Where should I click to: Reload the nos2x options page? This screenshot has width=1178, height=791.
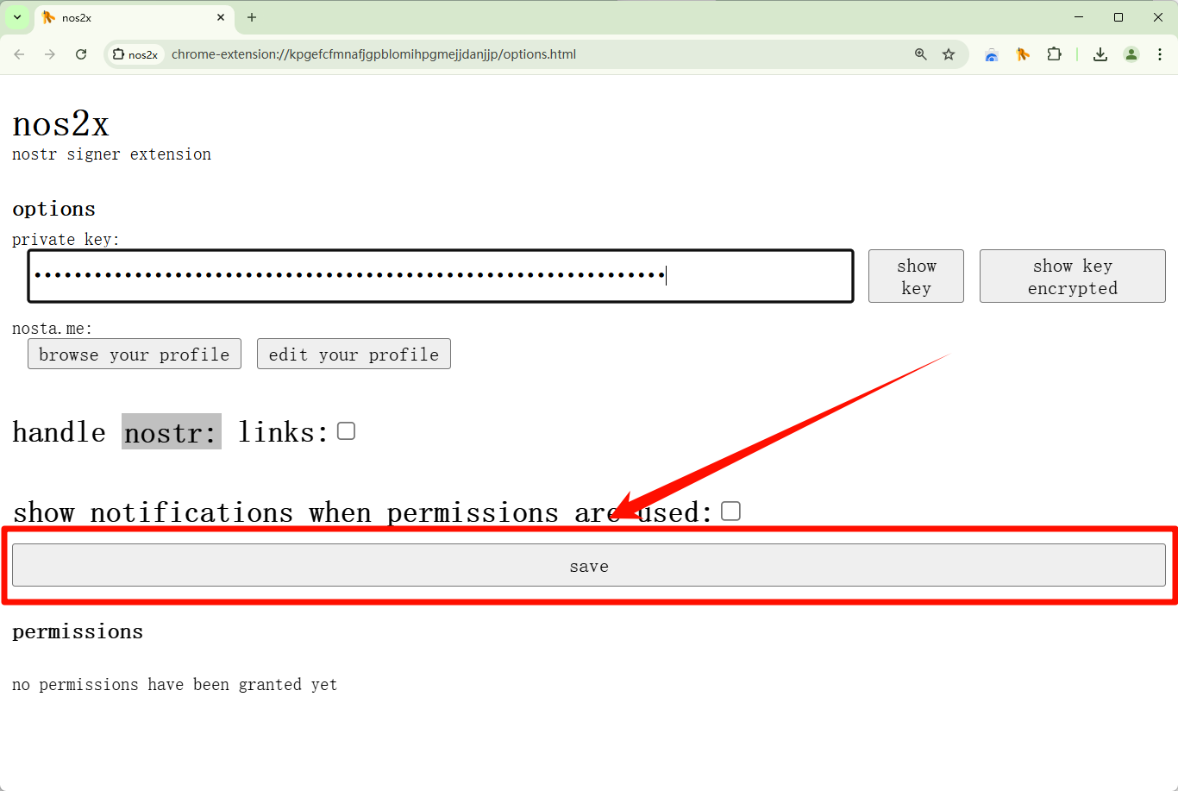tap(81, 54)
